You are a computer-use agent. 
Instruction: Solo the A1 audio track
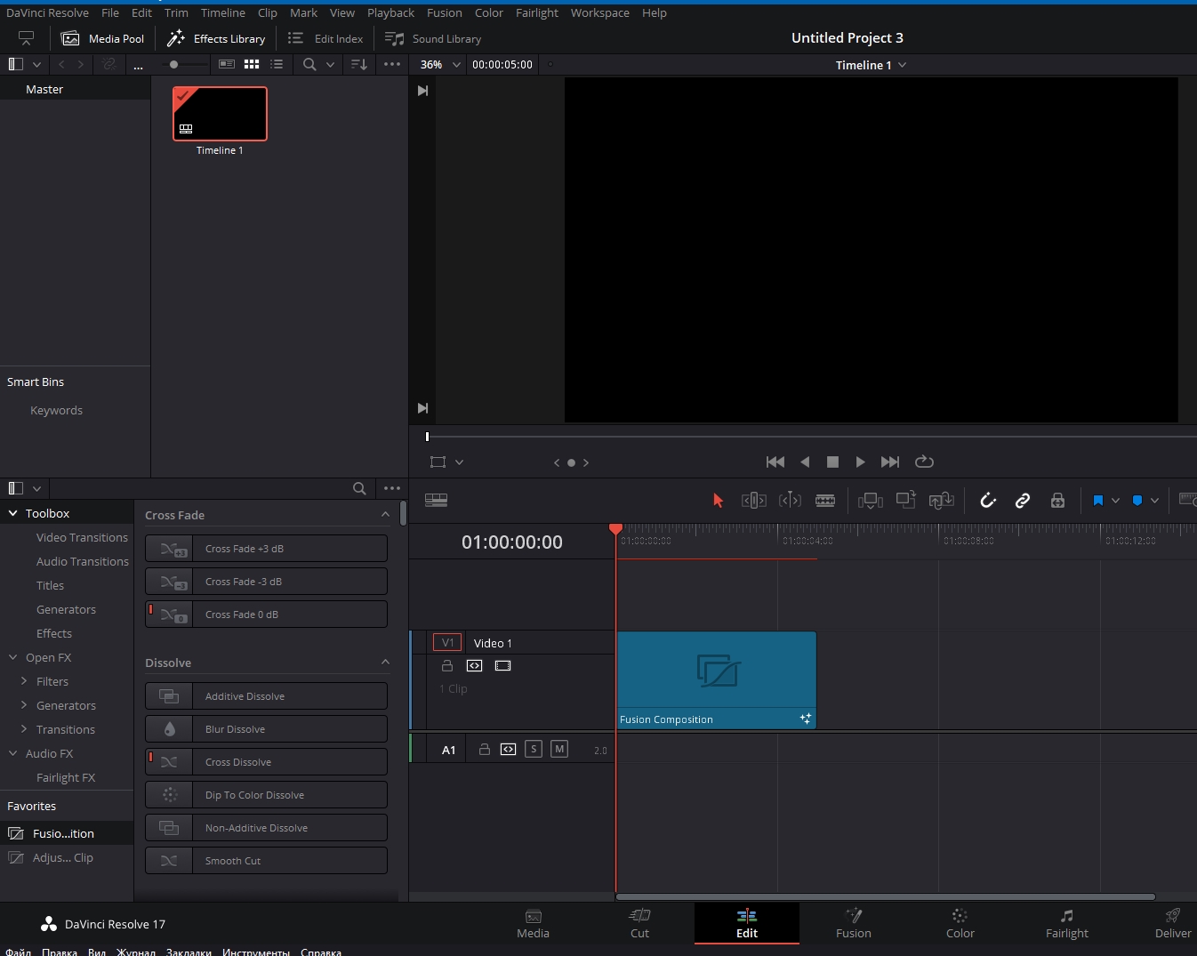534,749
